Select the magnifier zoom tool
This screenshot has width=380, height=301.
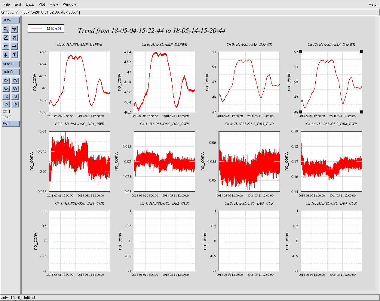coord(6,29)
